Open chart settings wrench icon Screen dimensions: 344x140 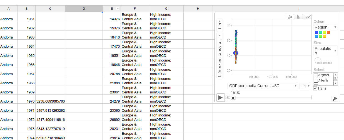click(x=335, y=98)
